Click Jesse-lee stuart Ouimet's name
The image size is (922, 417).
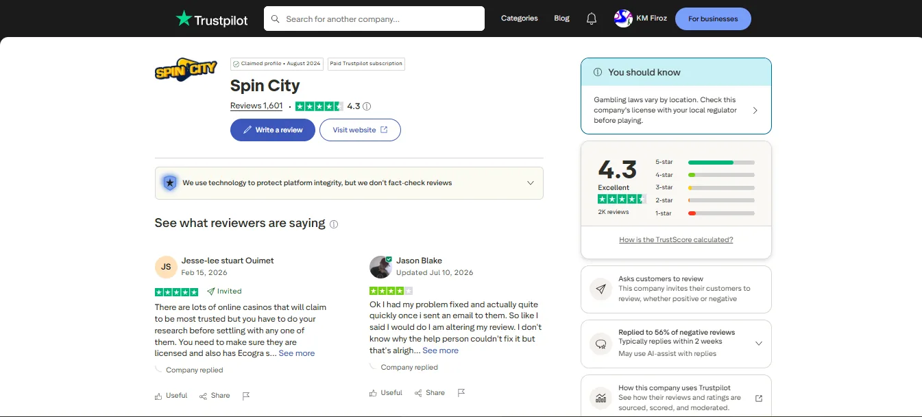228,261
